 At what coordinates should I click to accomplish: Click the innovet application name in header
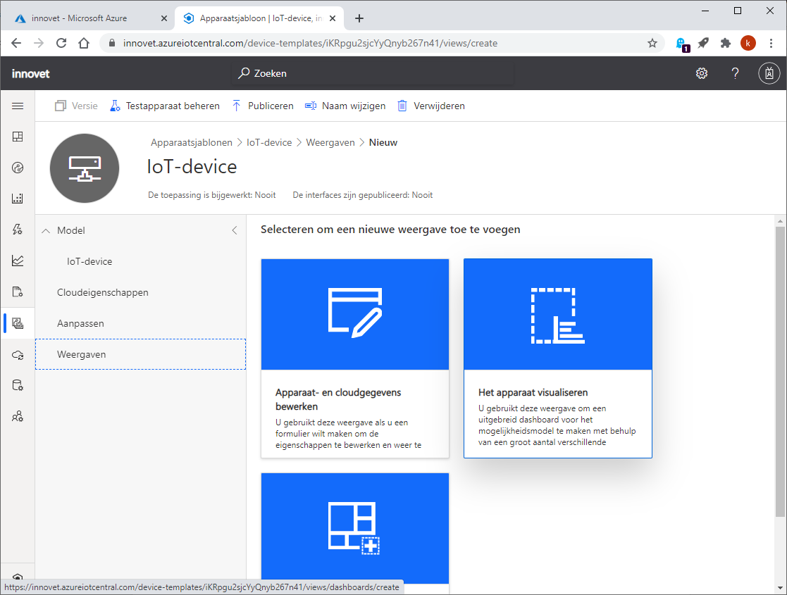pyautogui.click(x=30, y=74)
